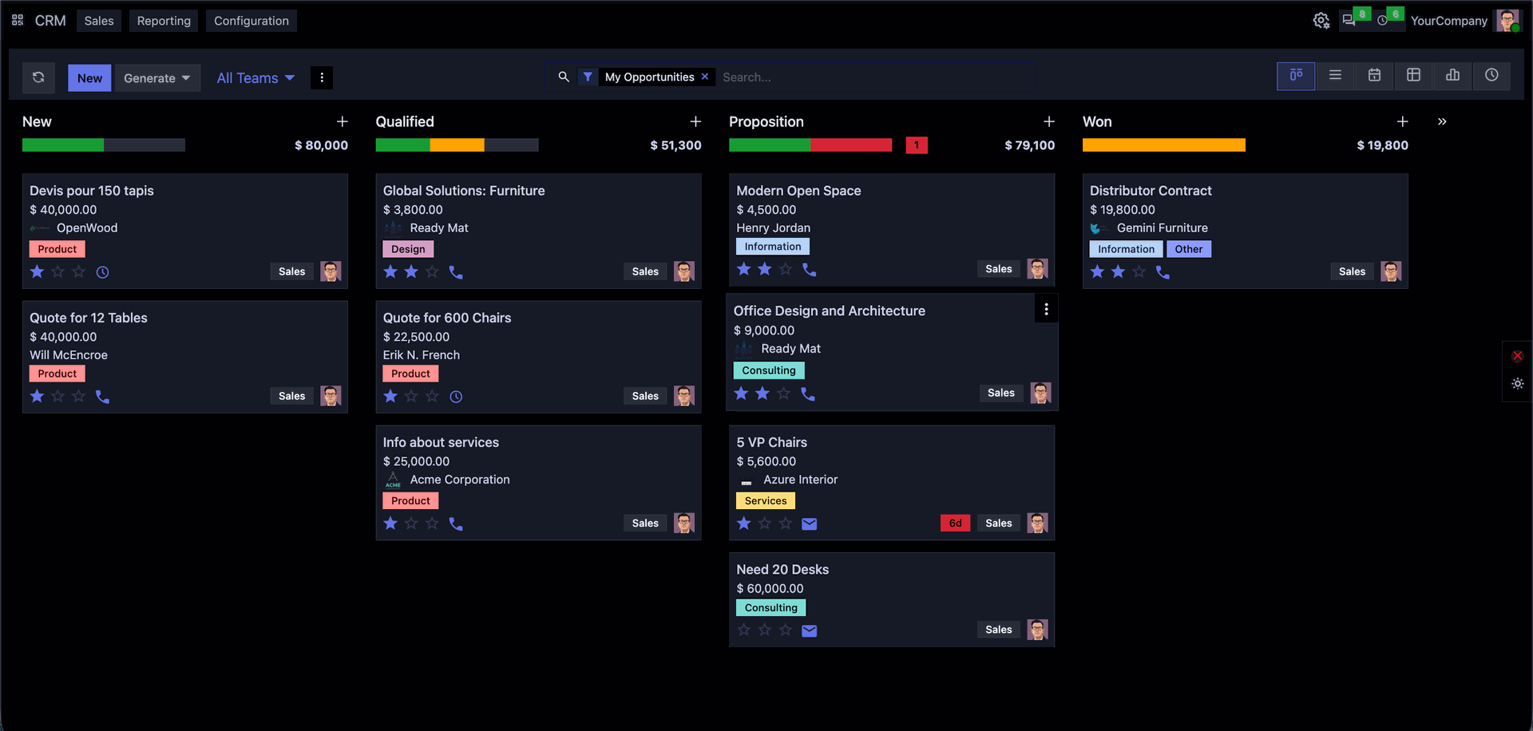Image resolution: width=1533 pixels, height=731 pixels.
Task: Open the calendar view
Action: tap(1374, 76)
